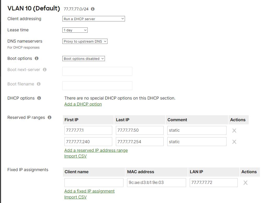Open the DNS nameservers dropdown

pos(85,41)
